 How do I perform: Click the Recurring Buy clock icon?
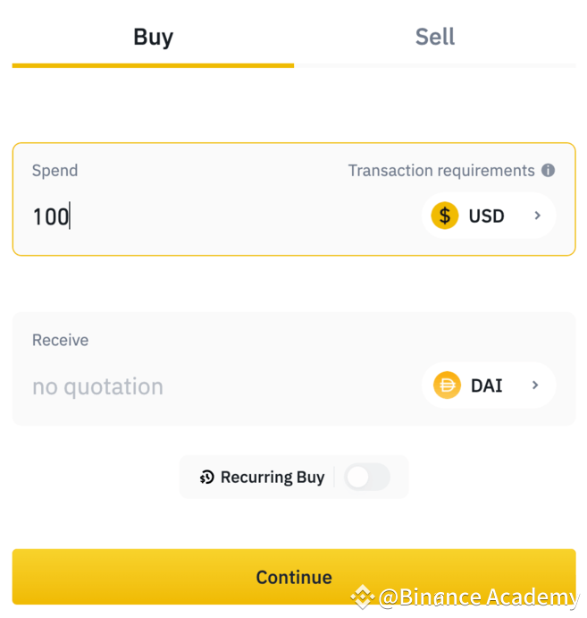tap(207, 478)
